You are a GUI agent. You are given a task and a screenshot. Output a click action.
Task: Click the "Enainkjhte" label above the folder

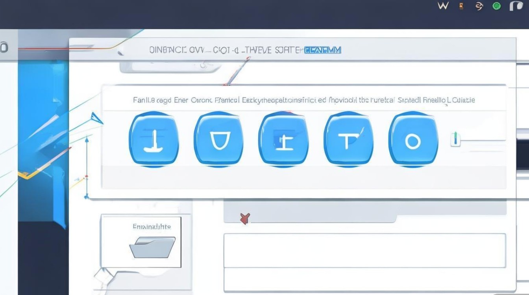pos(152,227)
